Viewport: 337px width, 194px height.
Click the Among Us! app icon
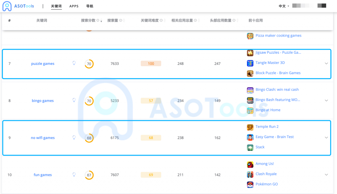[250, 164]
